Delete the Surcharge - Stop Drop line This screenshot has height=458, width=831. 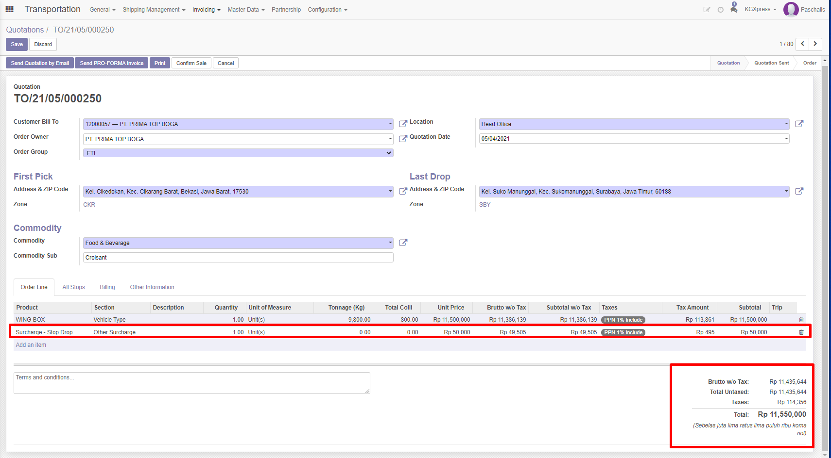[x=801, y=332]
